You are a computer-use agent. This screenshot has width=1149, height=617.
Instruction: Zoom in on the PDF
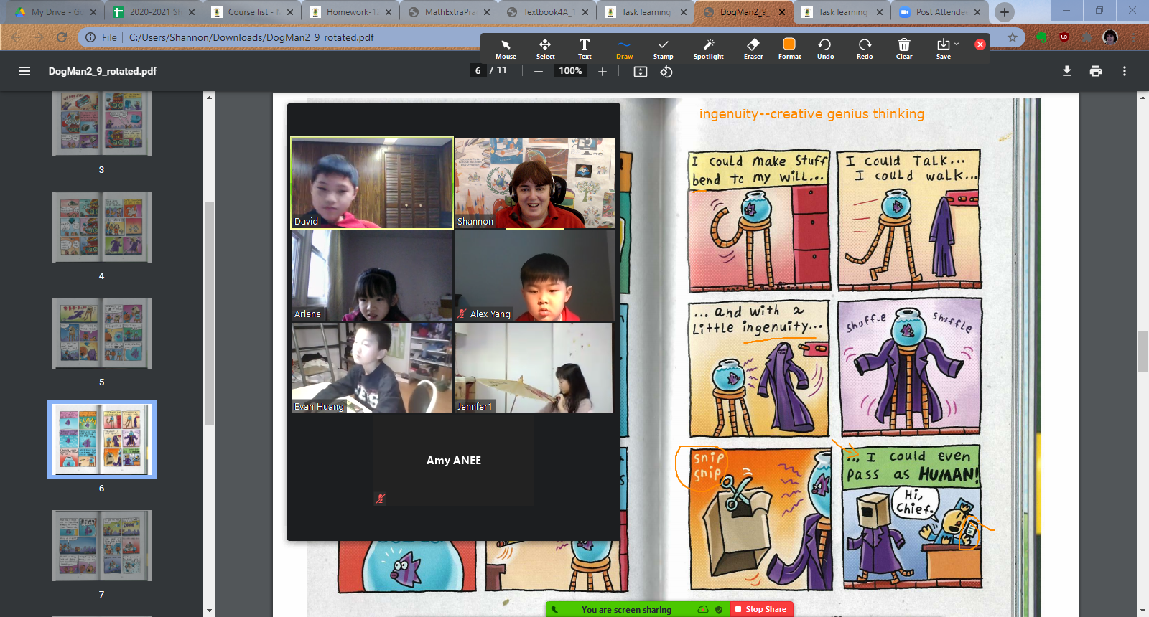click(x=603, y=71)
